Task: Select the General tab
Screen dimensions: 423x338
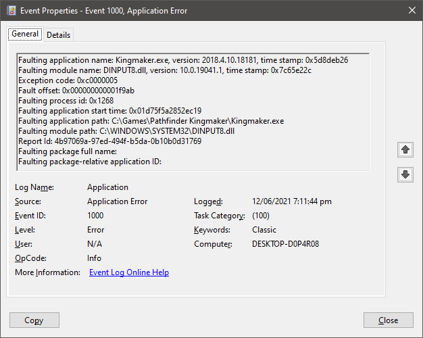Action: click(25, 34)
